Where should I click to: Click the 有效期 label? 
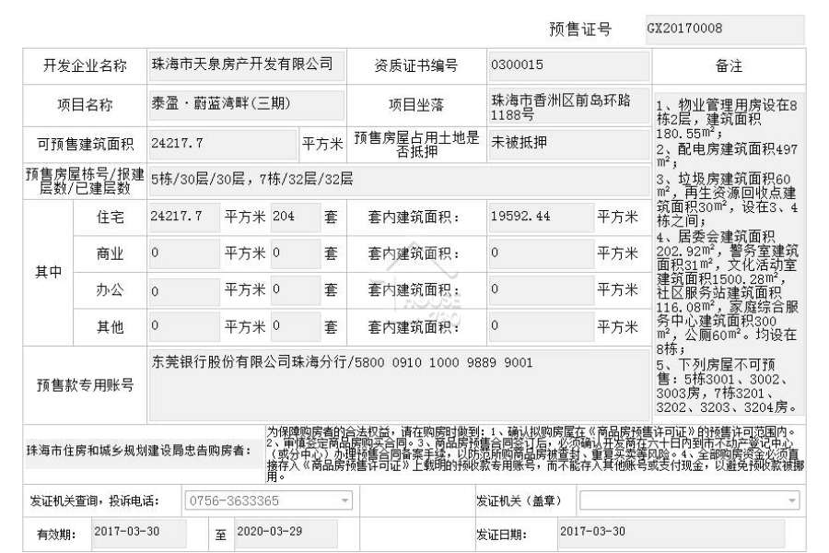click(56, 535)
